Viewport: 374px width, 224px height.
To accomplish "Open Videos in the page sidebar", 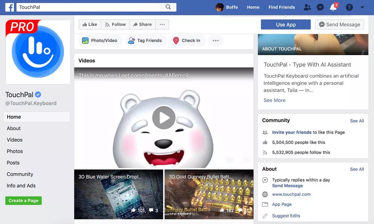I will click(x=15, y=140).
